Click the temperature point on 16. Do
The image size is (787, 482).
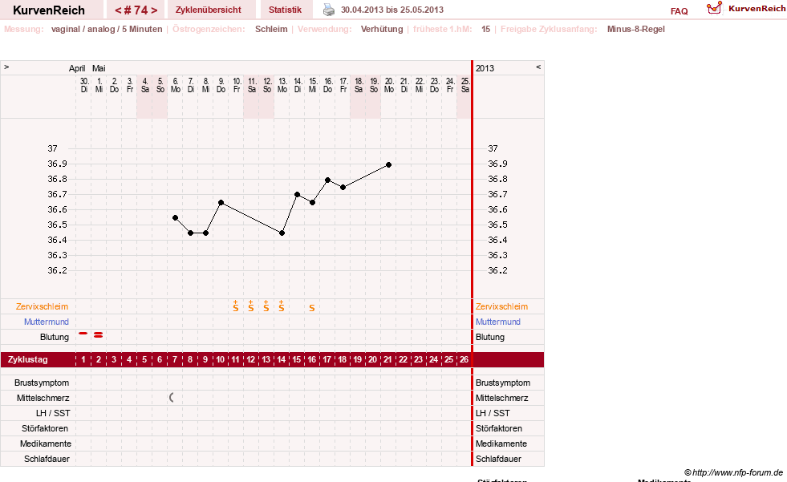(x=328, y=180)
